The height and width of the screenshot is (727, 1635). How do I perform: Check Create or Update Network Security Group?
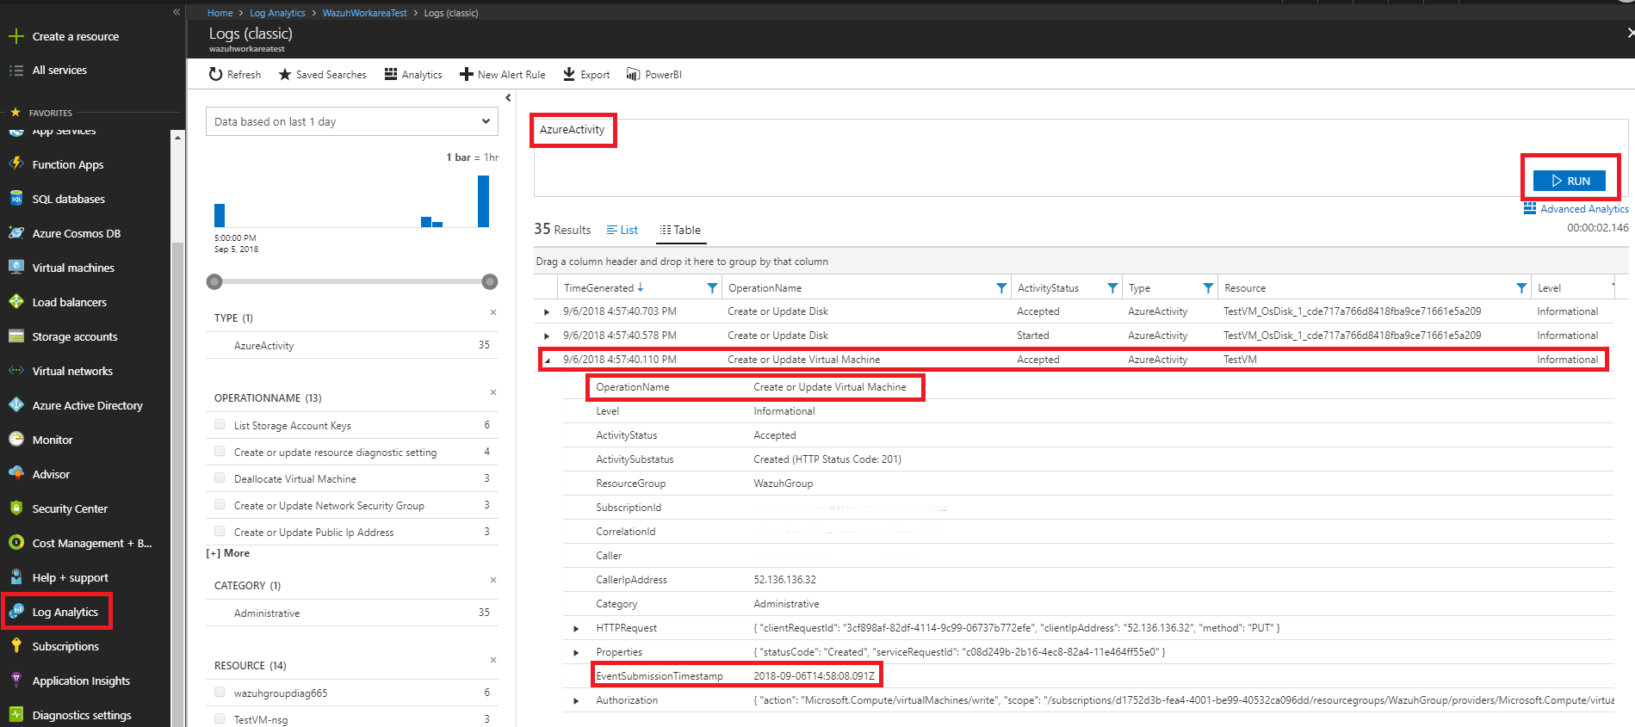pyautogui.click(x=220, y=505)
